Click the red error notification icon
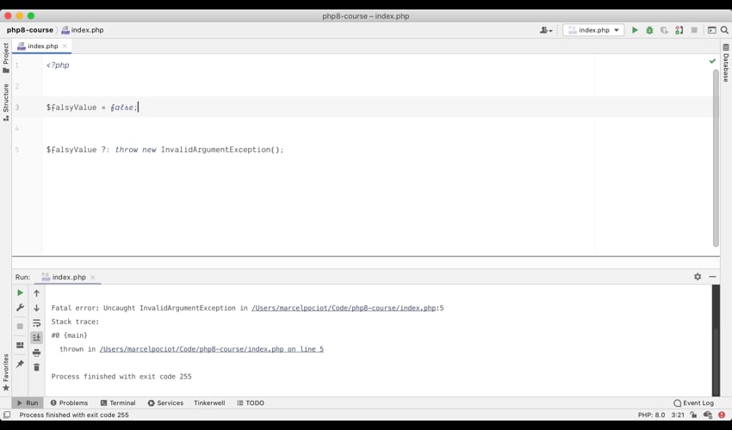Viewport: 732px width, 430px height. (722, 415)
